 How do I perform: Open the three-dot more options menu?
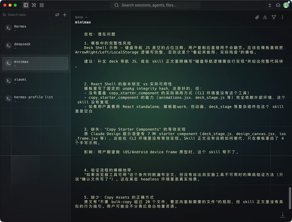tap(282, 17)
